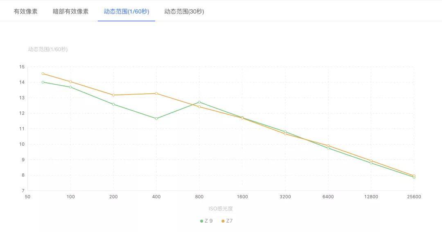Switch to the 有效像素 tab
Screen dimensions: 442x232
pyautogui.click(x=26, y=11)
